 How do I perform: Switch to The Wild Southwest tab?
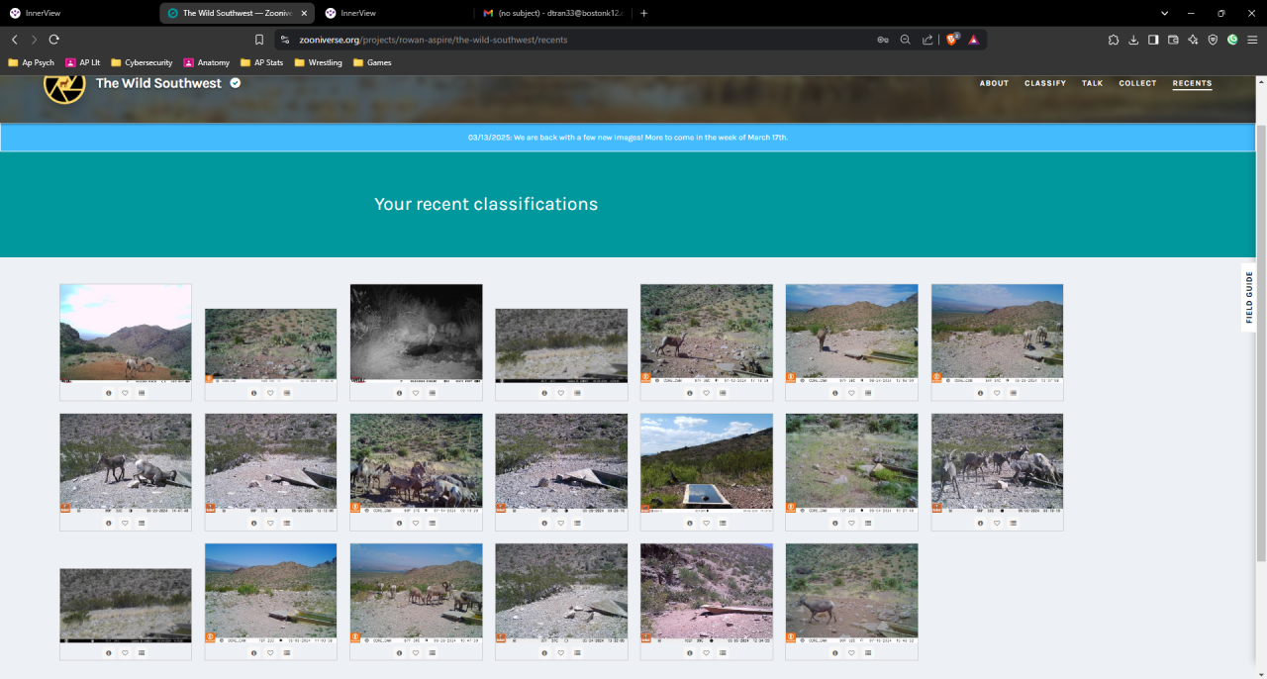(238, 13)
